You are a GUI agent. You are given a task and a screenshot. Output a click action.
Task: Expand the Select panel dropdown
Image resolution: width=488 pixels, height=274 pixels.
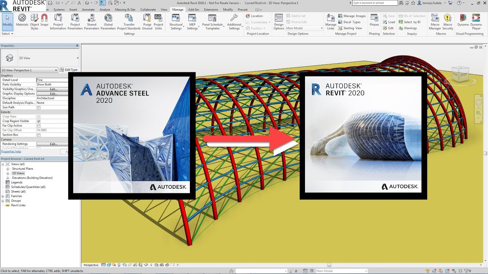pos(7,33)
